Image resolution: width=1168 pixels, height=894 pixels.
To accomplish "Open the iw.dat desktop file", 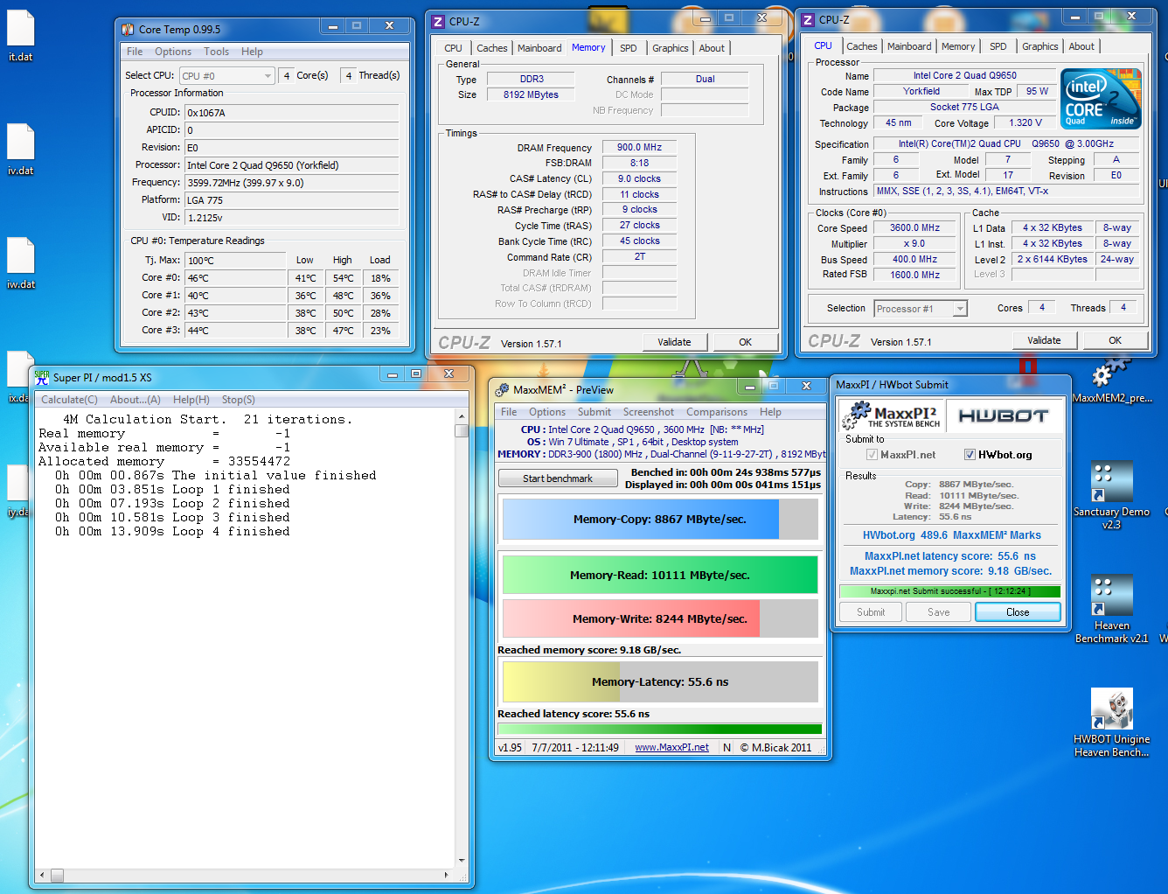I will point(21,262).
